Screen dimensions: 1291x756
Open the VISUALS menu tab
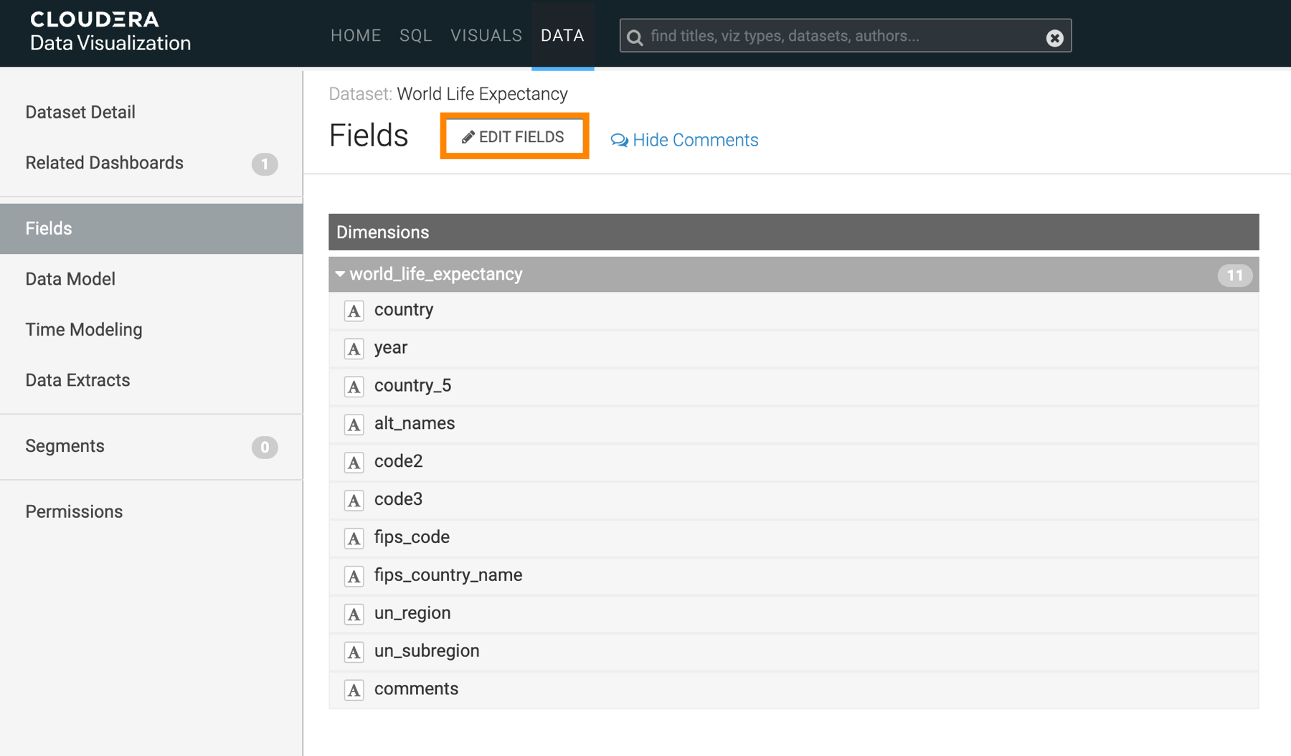(x=486, y=36)
